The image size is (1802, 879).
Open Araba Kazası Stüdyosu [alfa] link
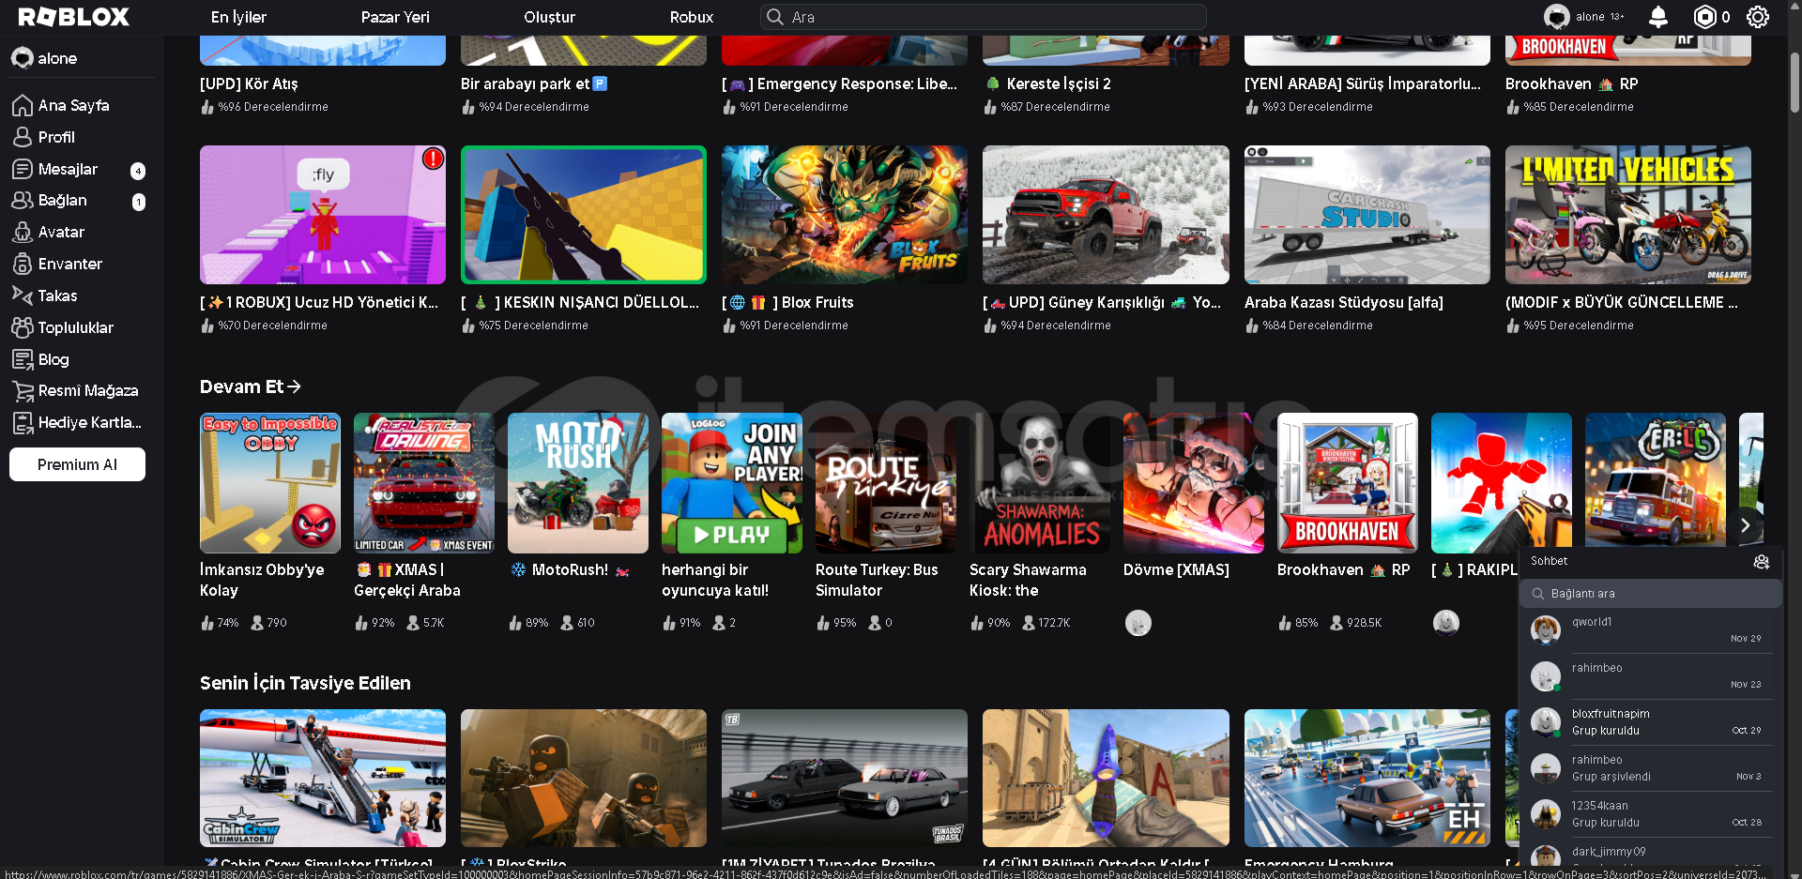tap(1344, 302)
